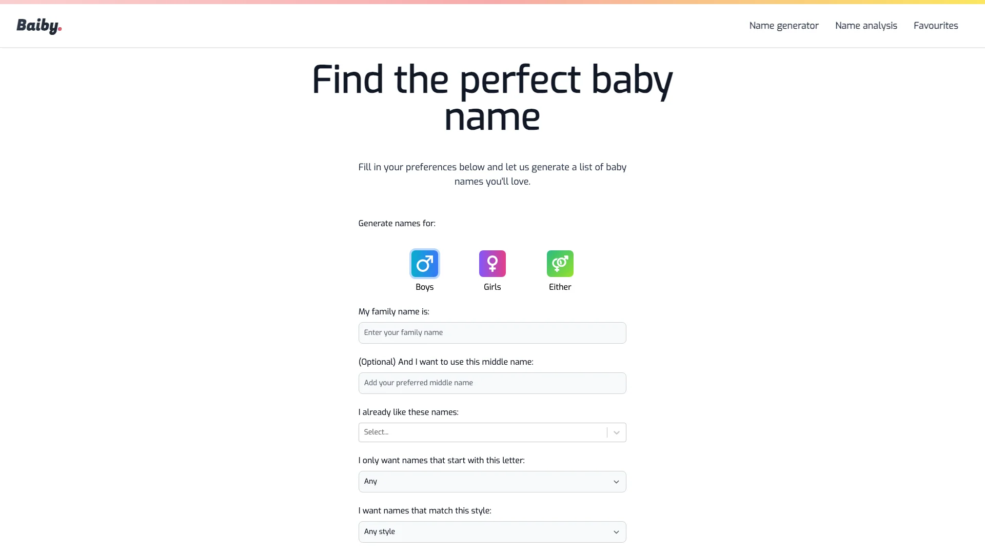This screenshot has height=554, width=985.
Task: Expand the name style dropdown
Action: [493, 531]
